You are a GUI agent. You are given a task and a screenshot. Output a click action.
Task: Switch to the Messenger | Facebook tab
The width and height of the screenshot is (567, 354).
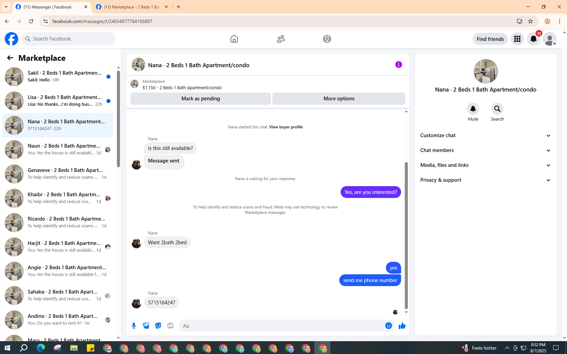[52, 7]
